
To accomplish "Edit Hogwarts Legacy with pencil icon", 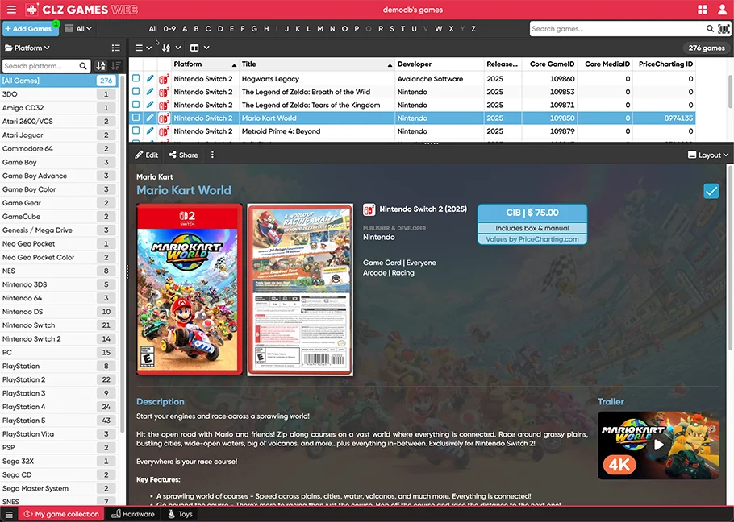I will (150, 78).
